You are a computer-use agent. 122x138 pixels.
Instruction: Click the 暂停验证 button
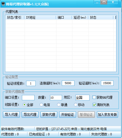[x=86, y=115]
